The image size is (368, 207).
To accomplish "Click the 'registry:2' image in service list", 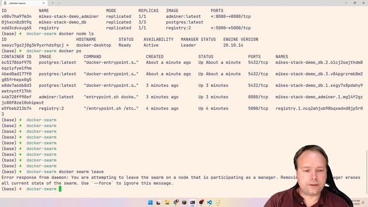I will (x=178, y=28).
